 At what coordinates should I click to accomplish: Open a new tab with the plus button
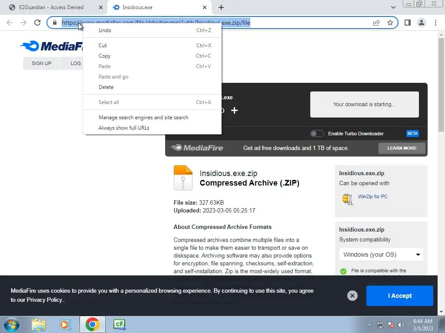tap(221, 7)
